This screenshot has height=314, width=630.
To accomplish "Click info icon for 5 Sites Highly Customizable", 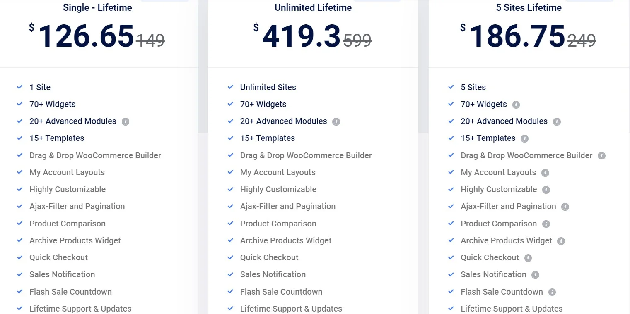I will click(x=546, y=190).
